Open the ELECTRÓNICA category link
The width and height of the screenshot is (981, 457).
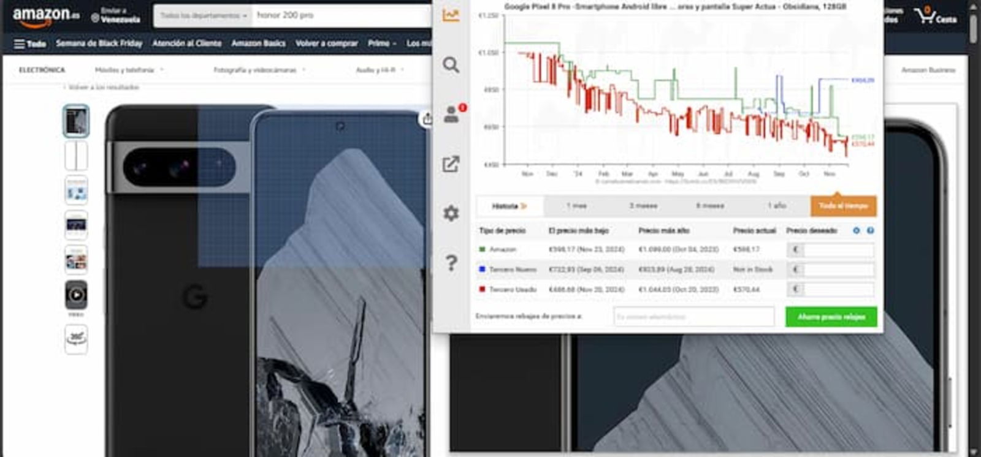click(x=42, y=70)
